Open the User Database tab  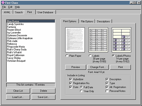45,12
